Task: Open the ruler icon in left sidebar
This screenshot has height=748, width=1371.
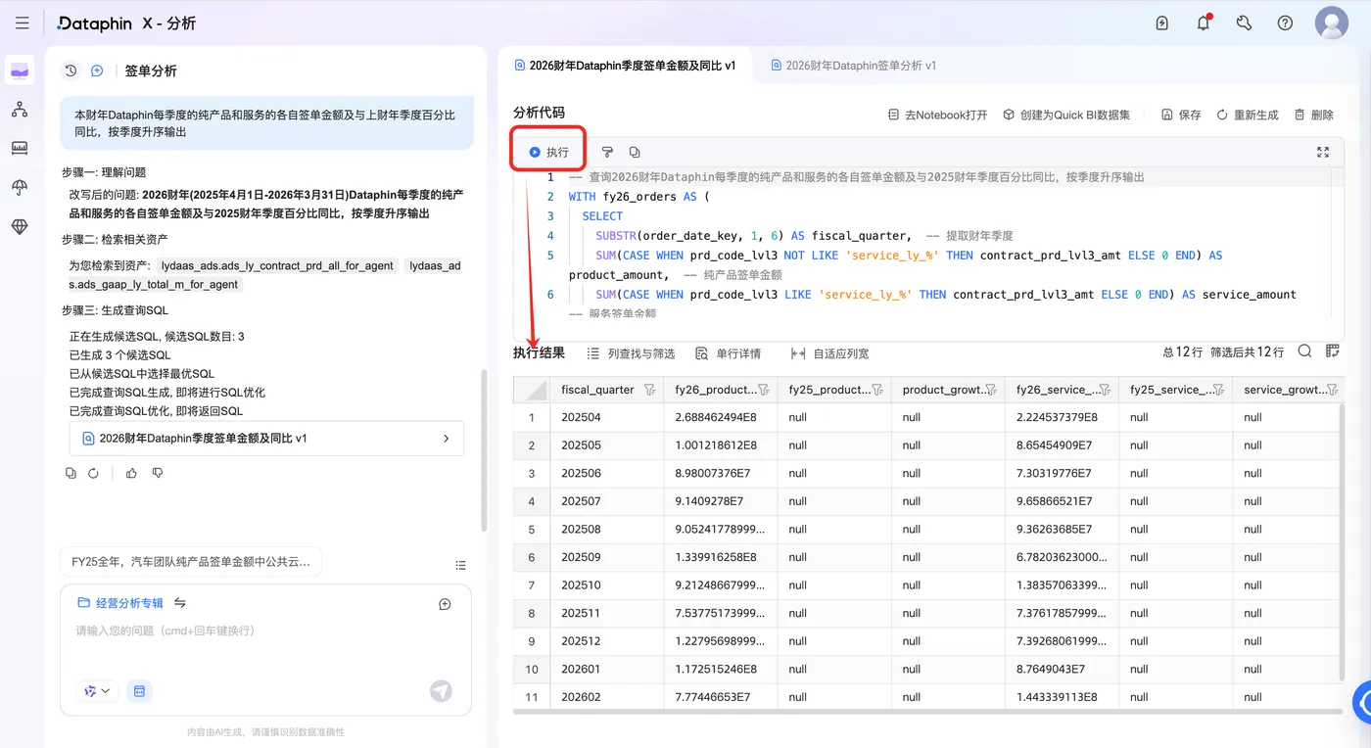Action: point(20,149)
